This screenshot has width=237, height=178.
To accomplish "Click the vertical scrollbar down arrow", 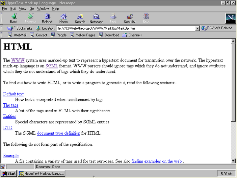I will (x=233, y=161).
